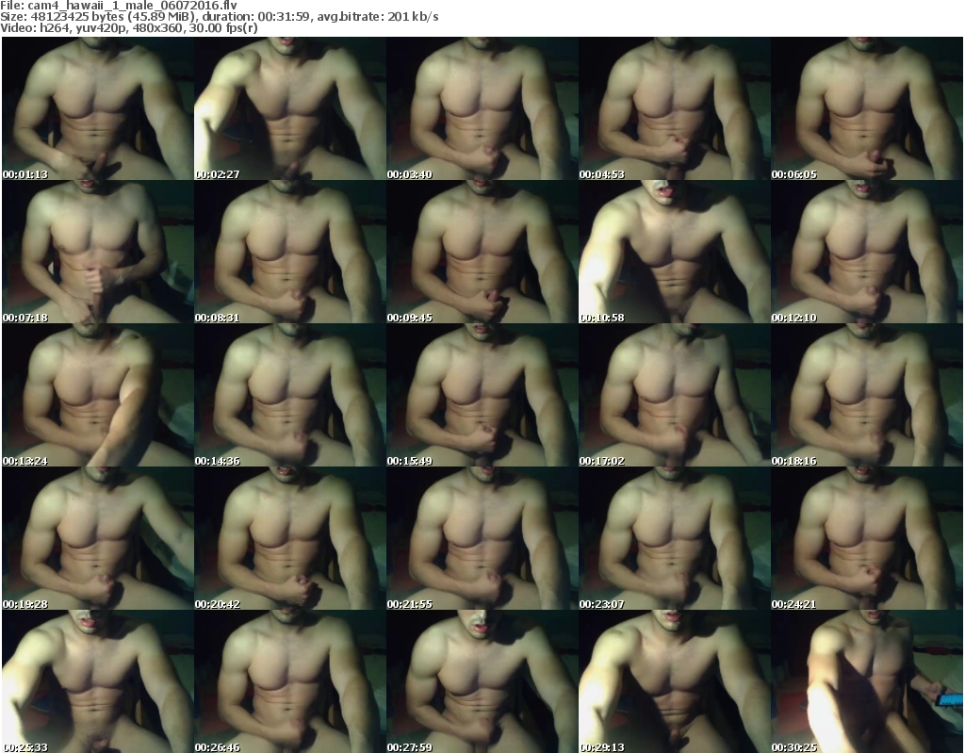Select the thumbnail timestamped 00:07:18
965x753 pixels.
tap(97, 252)
